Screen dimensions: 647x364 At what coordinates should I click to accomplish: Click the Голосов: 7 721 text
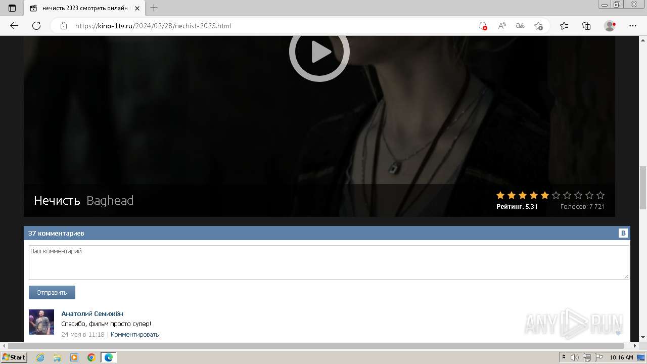582,207
